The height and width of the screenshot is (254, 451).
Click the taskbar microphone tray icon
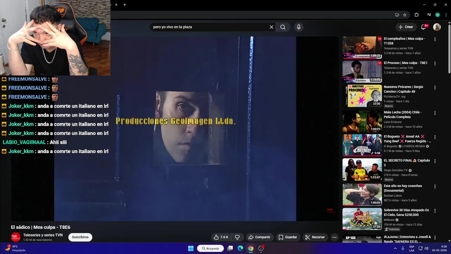pyautogui.click(x=403, y=248)
